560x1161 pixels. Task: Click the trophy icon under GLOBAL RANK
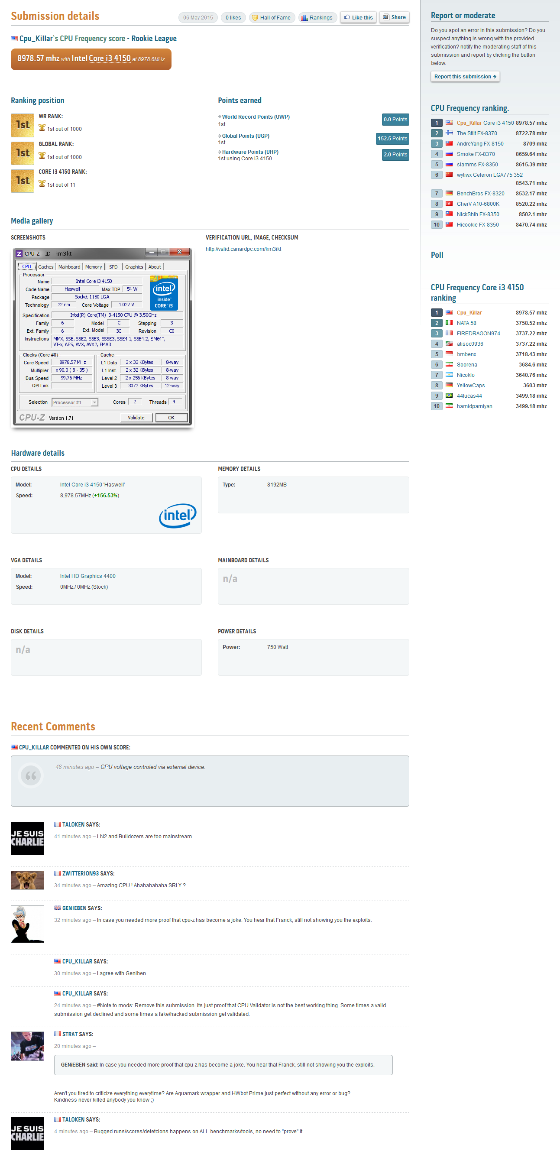(x=42, y=156)
